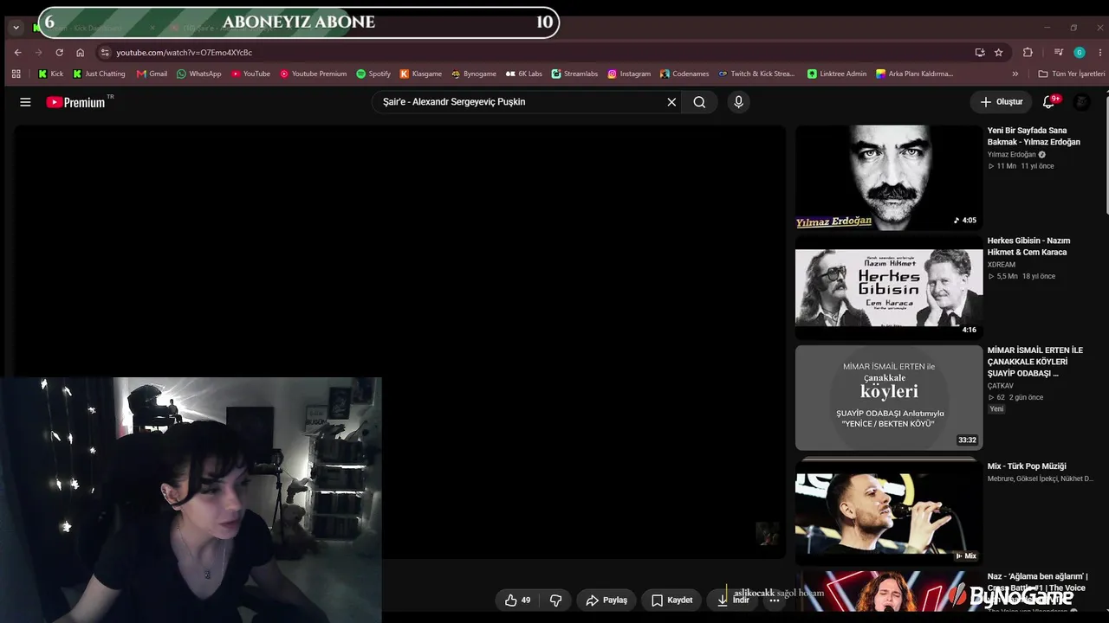Open title 'Mix - Türk Pop Müziği'
1109x623 pixels.
pos(1027,466)
